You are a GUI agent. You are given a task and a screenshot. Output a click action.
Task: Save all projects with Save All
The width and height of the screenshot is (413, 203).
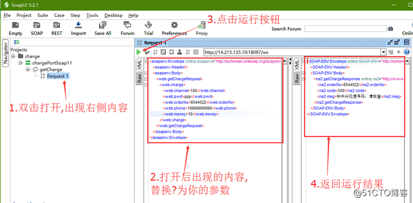(x=103, y=29)
